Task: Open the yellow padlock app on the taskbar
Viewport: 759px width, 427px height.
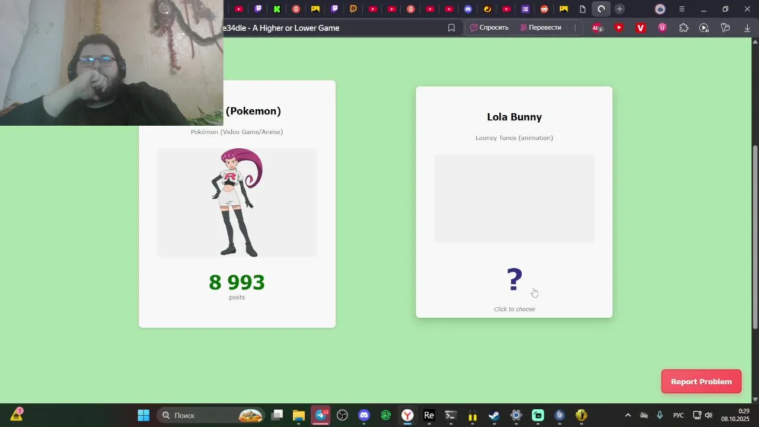Action: click(473, 415)
